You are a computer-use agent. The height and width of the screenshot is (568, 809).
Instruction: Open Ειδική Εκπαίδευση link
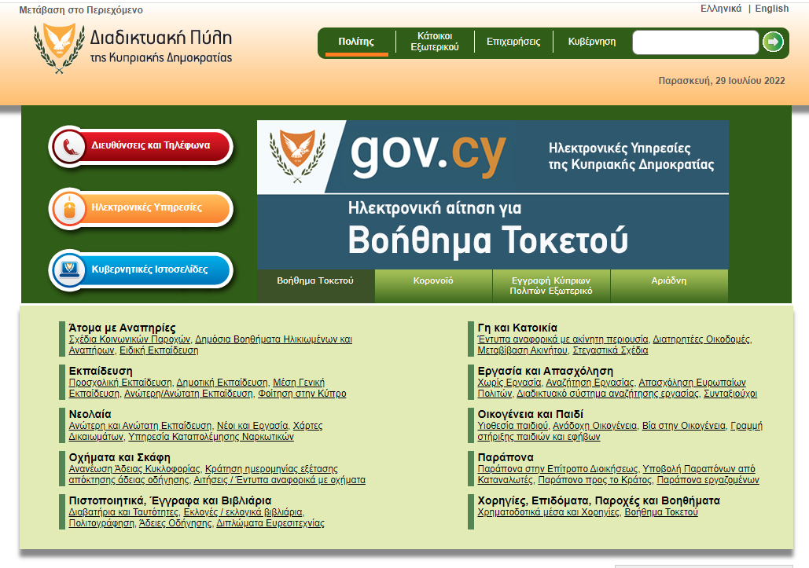159,350
